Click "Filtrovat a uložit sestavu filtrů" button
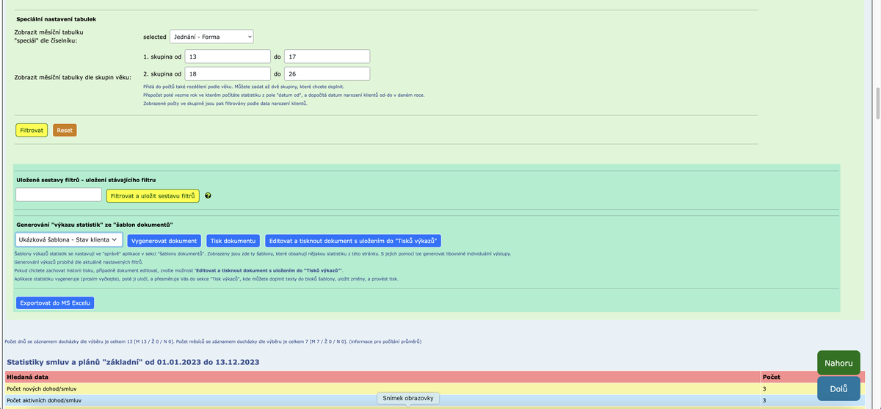The width and height of the screenshot is (881, 409). pyautogui.click(x=153, y=196)
